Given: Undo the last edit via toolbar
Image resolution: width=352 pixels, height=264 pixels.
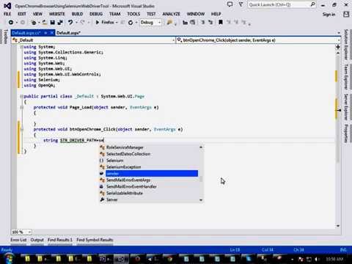Looking at the screenshot, I should 70,23.
